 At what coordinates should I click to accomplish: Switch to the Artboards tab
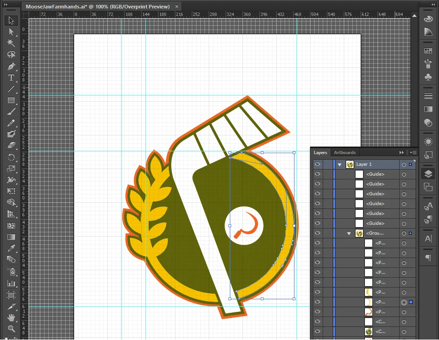tap(345, 152)
